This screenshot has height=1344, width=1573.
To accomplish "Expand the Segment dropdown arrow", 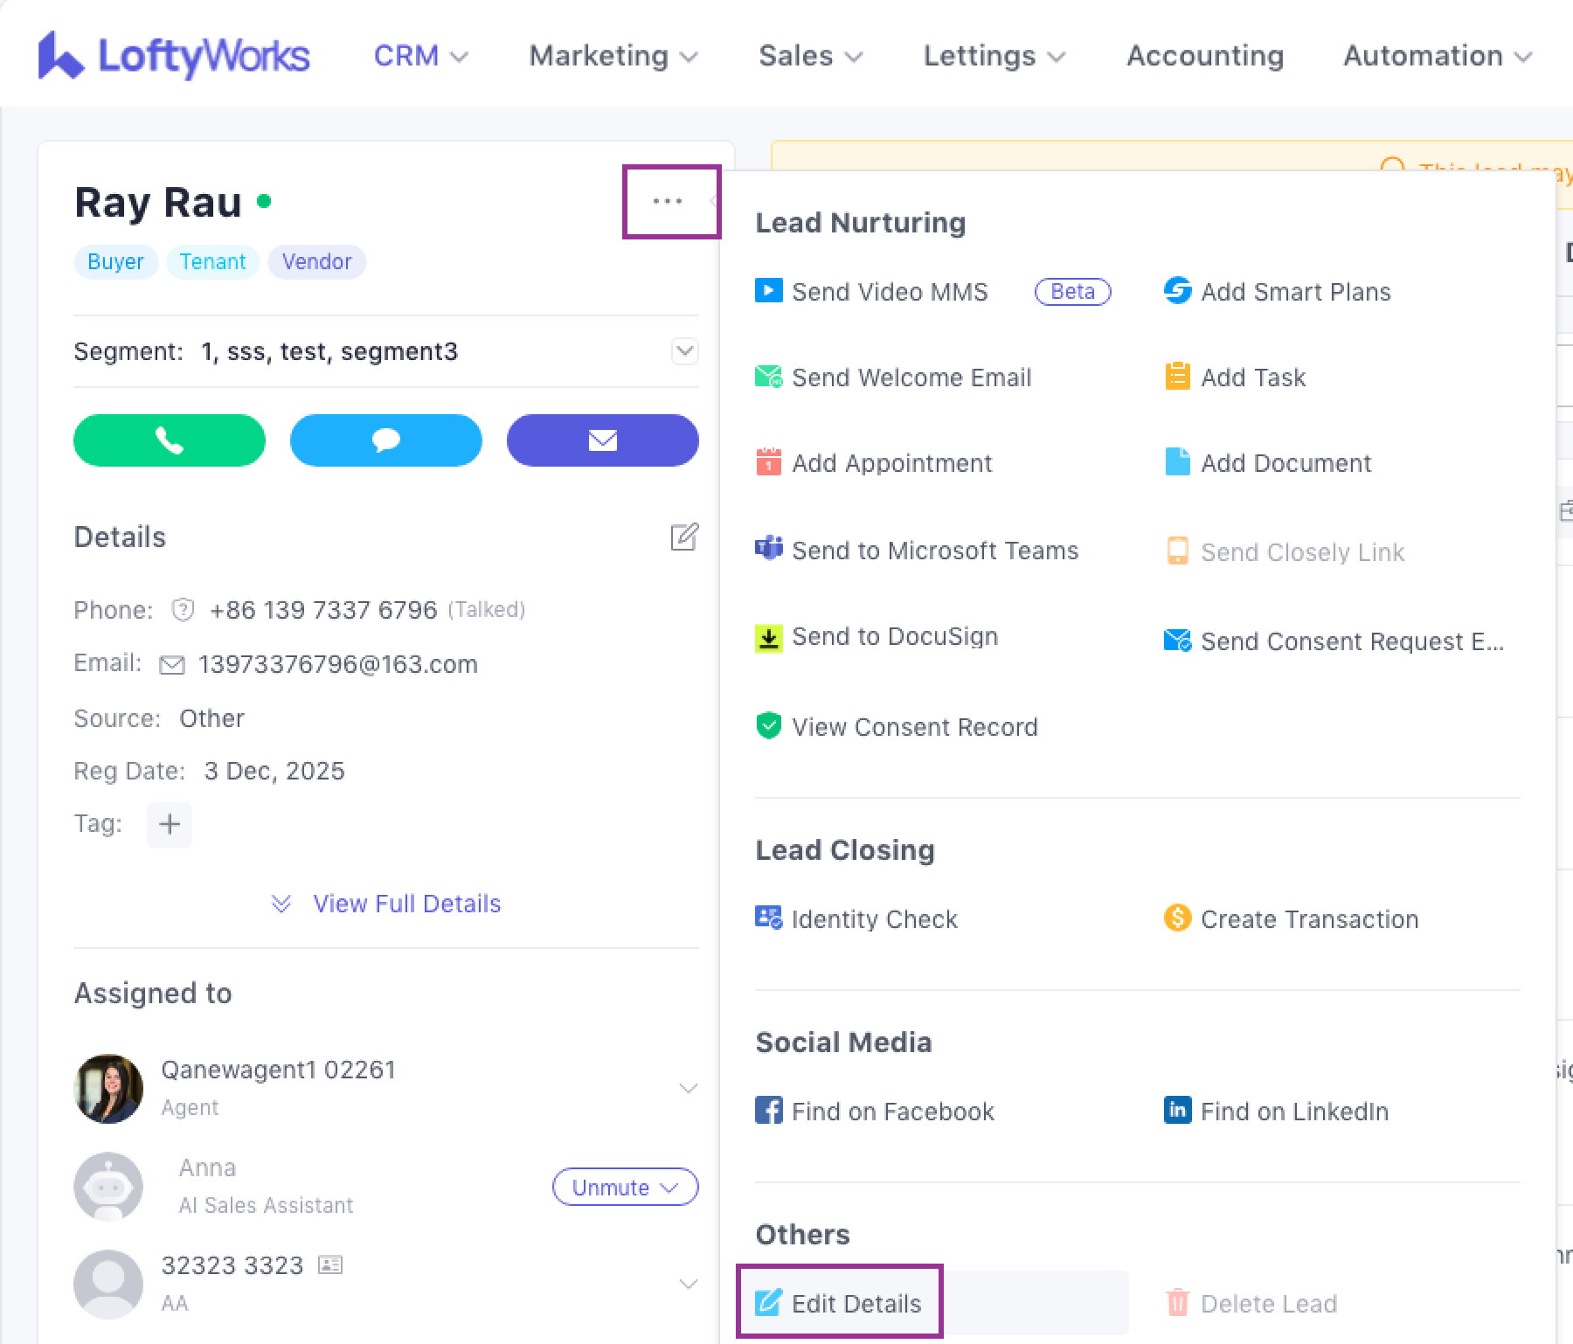I will coord(684,351).
